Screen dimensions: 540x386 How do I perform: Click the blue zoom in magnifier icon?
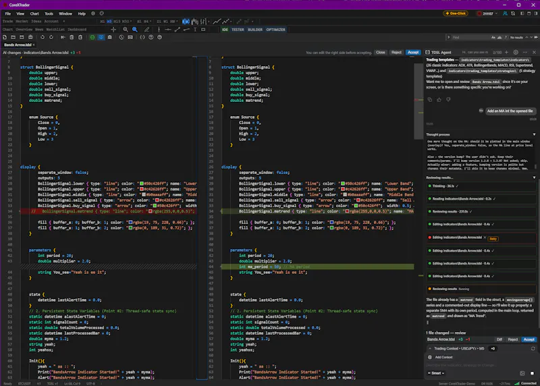click(135, 30)
